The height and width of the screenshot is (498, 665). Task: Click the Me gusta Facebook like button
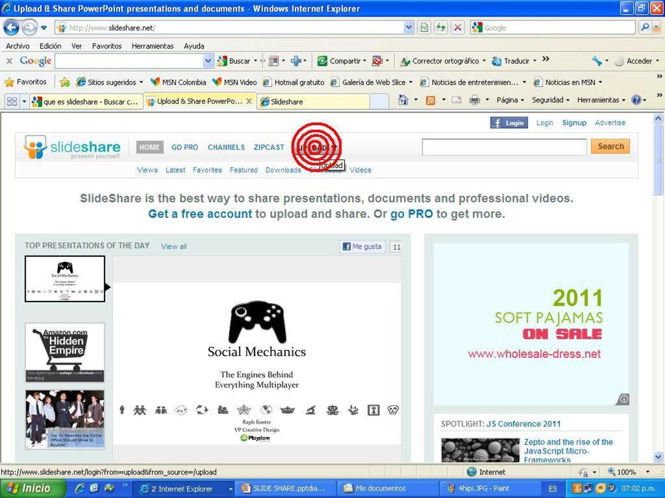[x=362, y=246]
